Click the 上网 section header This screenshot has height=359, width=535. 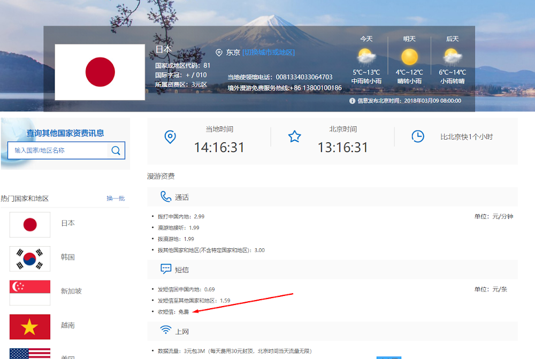(332, 331)
